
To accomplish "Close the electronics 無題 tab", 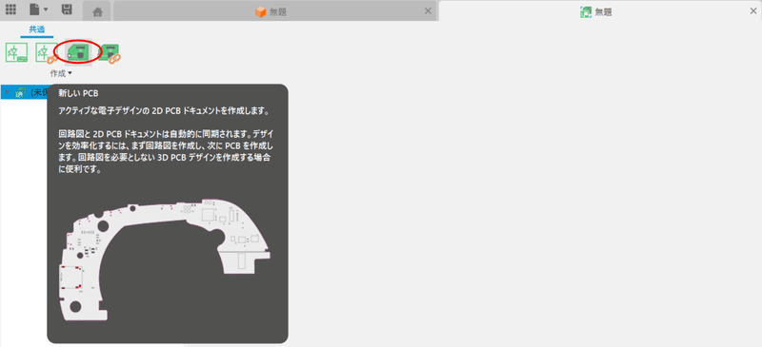I will point(752,11).
